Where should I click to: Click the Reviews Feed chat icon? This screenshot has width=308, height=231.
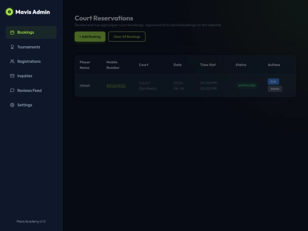12,90
